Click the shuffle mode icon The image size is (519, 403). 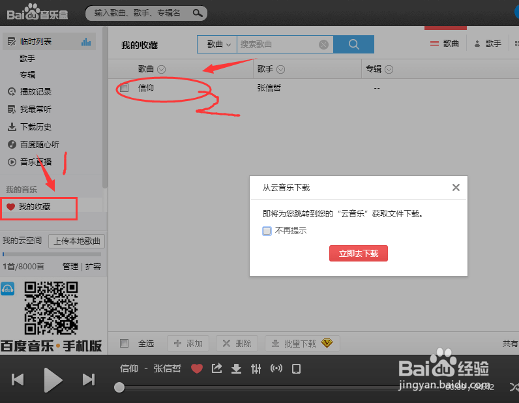click(514, 387)
